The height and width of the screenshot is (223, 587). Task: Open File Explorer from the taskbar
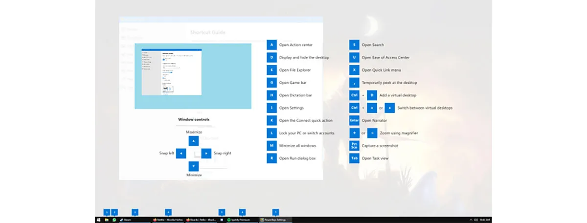(x=107, y=220)
